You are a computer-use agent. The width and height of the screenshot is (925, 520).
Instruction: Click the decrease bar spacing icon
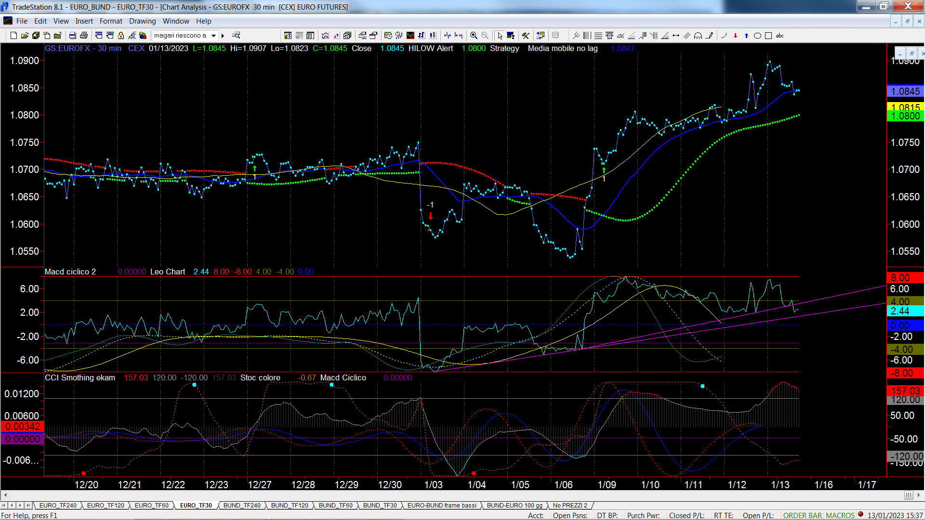(x=447, y=36)
